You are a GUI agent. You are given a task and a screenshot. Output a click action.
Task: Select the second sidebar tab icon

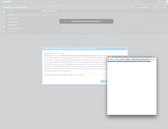3,17
